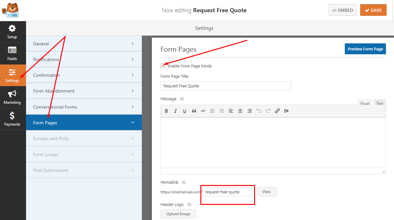Expand the General settings section
This screenshot has width=394, height=220.
[x=84, y=44]
